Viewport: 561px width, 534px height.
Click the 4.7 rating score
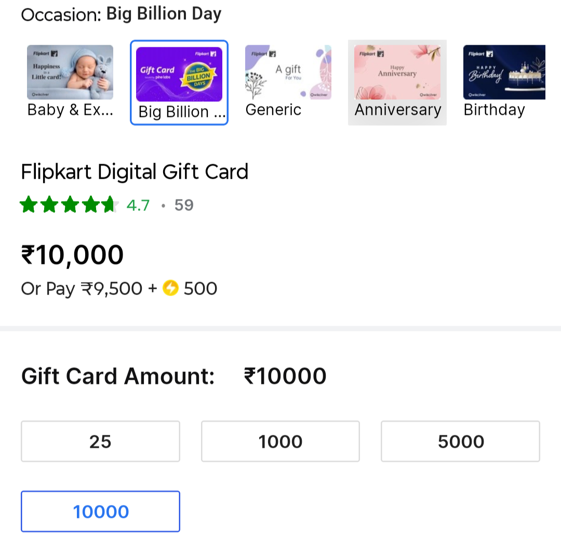coord(138,206)
